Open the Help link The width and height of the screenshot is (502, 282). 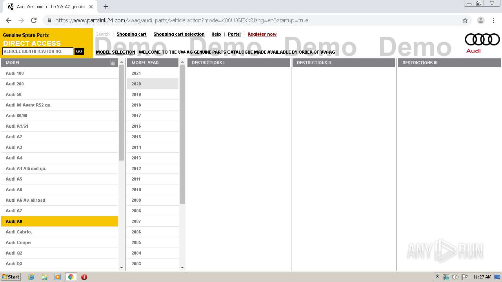click(x=216, y=34)
